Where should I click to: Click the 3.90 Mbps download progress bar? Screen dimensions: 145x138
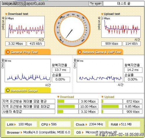68,101
